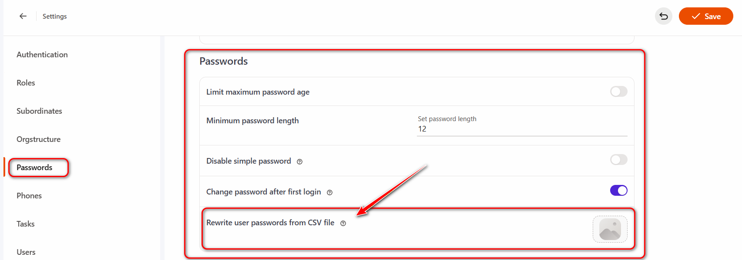Click help icon beside Rewrite user passwords from CSV
Image resolution: width=742 pixels, height=260 pixels.
pyautogui.click(x=343, y=223)
